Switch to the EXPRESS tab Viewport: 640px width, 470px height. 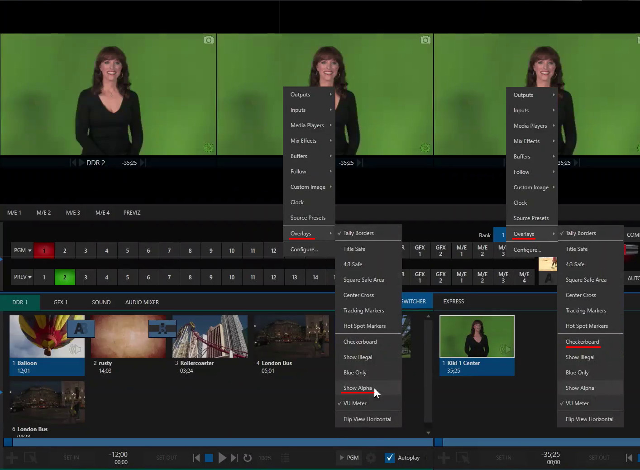click(x=454, y=301)
